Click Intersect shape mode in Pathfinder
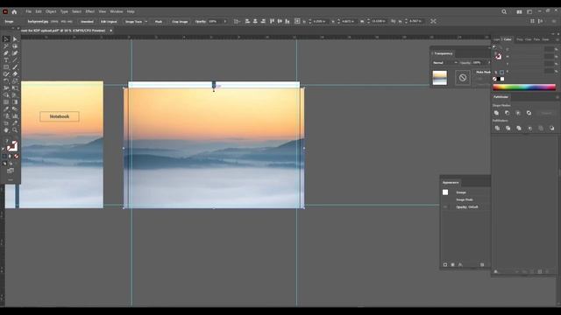 point(518,113)
